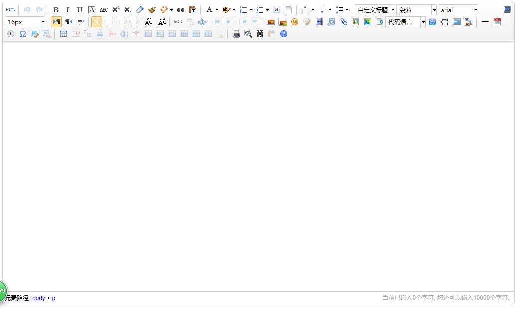The height and width of the screenshot is (309, 519).
Task: Align text left
Action: (x=97, y=22)
